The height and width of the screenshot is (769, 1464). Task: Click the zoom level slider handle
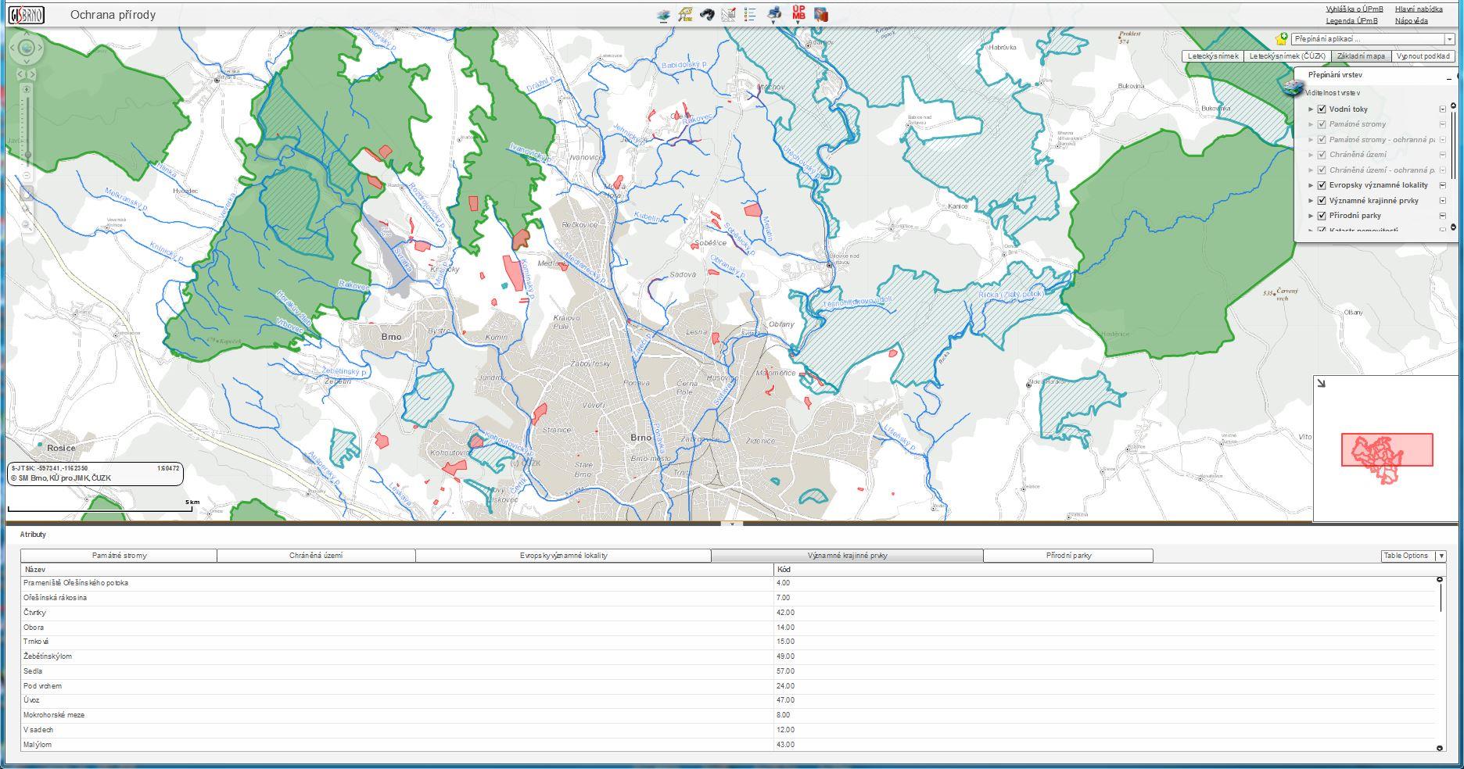tap(27, 155)
